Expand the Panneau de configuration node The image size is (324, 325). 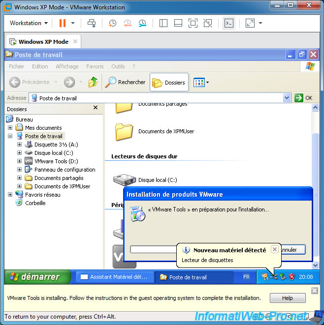point(19,169)
